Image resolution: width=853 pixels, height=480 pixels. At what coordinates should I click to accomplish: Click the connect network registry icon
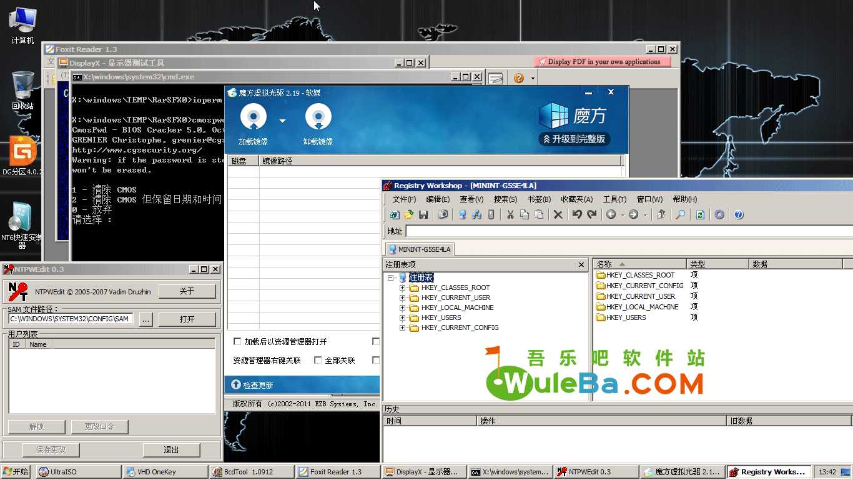coord(476,214)
